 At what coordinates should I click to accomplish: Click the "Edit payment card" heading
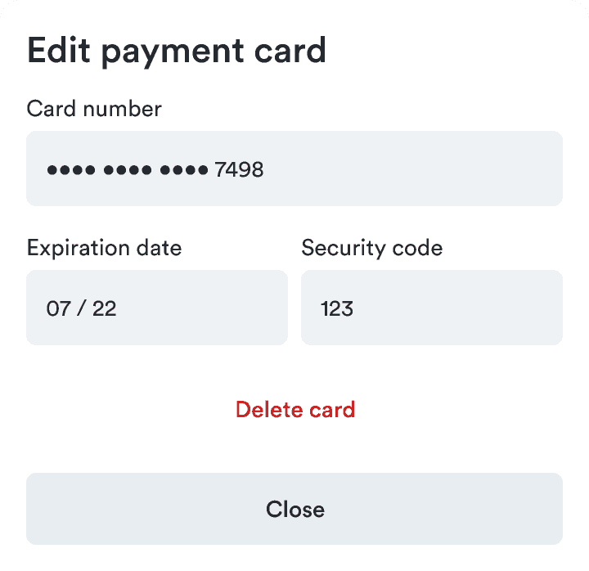click(177, 51)
